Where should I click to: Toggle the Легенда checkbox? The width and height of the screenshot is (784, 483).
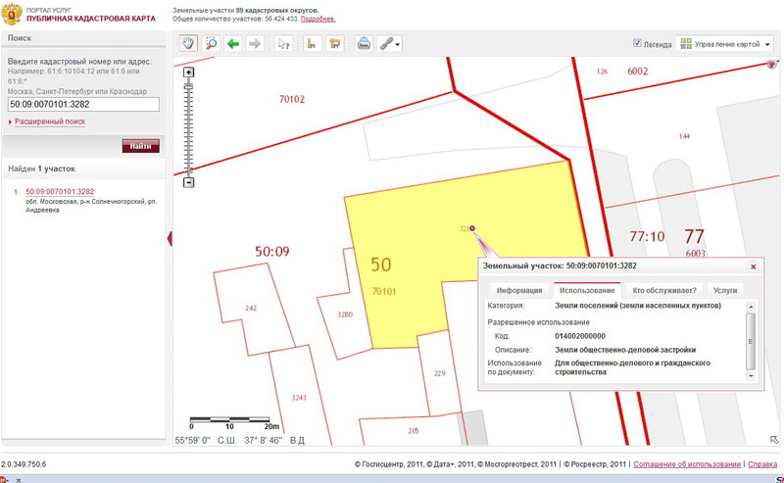(638, 43)
